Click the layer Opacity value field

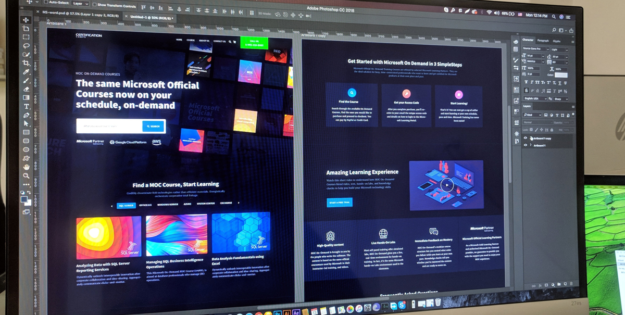pos(567,123)
